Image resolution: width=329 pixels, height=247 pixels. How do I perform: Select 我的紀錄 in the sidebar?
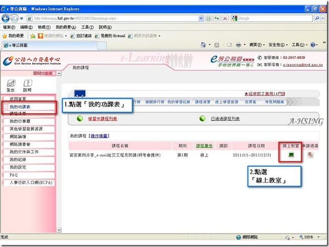coord(29,160)
